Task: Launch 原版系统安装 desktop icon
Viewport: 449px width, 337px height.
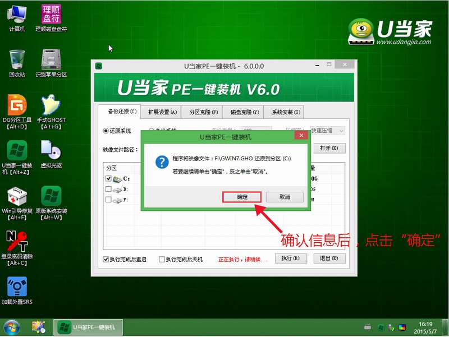Action: (x=51, y=203)
